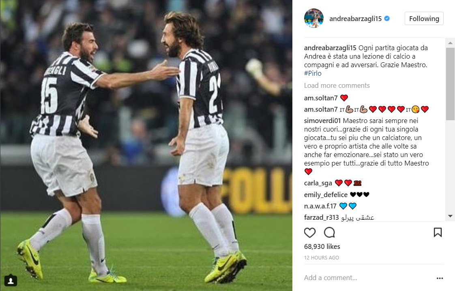The image size is (455, 291).
Task: Open emily_defelice commenter profile
Action: click(x=326, y=195)
